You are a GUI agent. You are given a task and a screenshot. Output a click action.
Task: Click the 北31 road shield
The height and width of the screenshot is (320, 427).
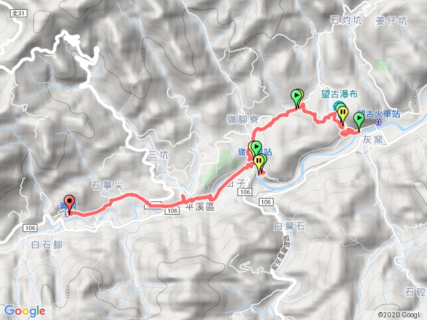point(19,13)
